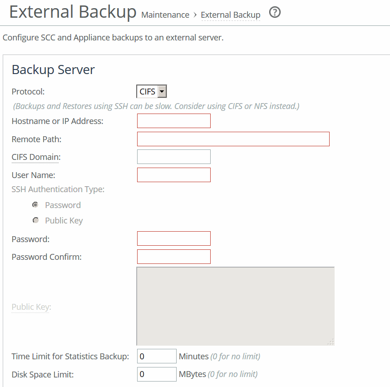
Task: Click the CIFS Domain label
Action: coord(36,157)
